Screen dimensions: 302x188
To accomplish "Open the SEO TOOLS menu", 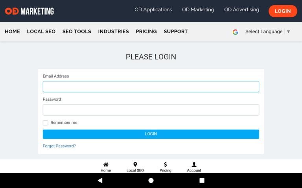I will coord(77,31).
